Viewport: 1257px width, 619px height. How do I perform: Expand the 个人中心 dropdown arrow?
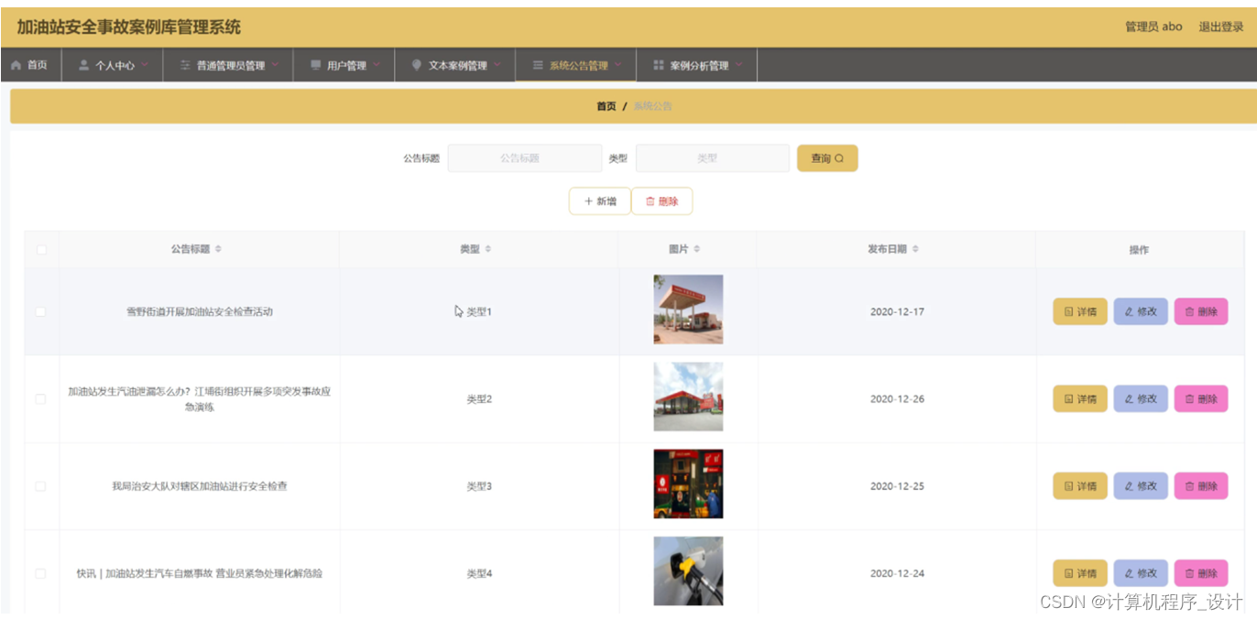coord(145,65)
